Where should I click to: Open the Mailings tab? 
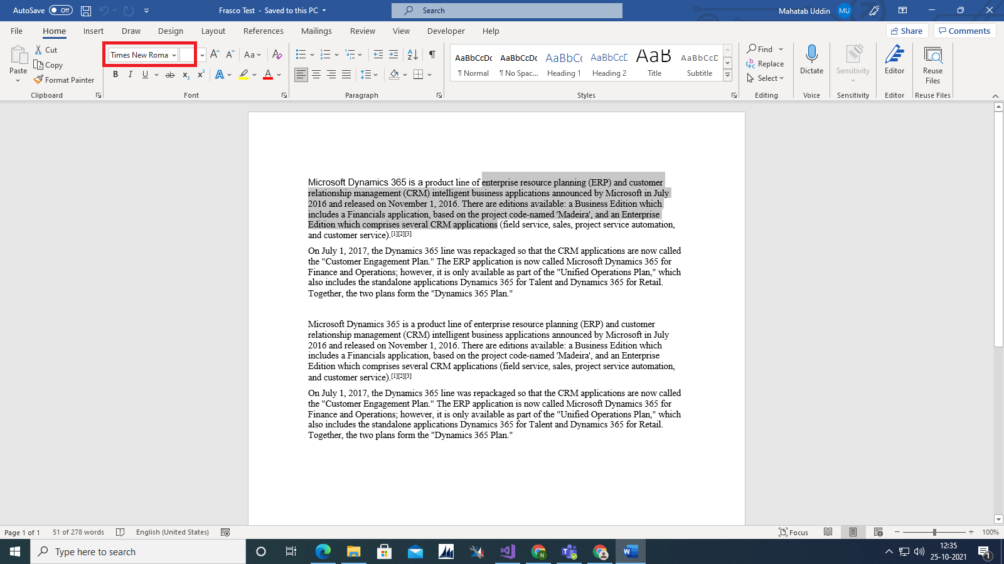click(316, 31)
